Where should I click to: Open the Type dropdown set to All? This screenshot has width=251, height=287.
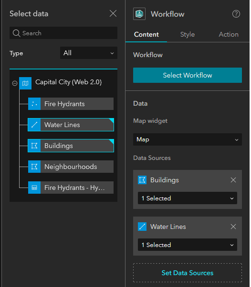(x=89, y=53)
